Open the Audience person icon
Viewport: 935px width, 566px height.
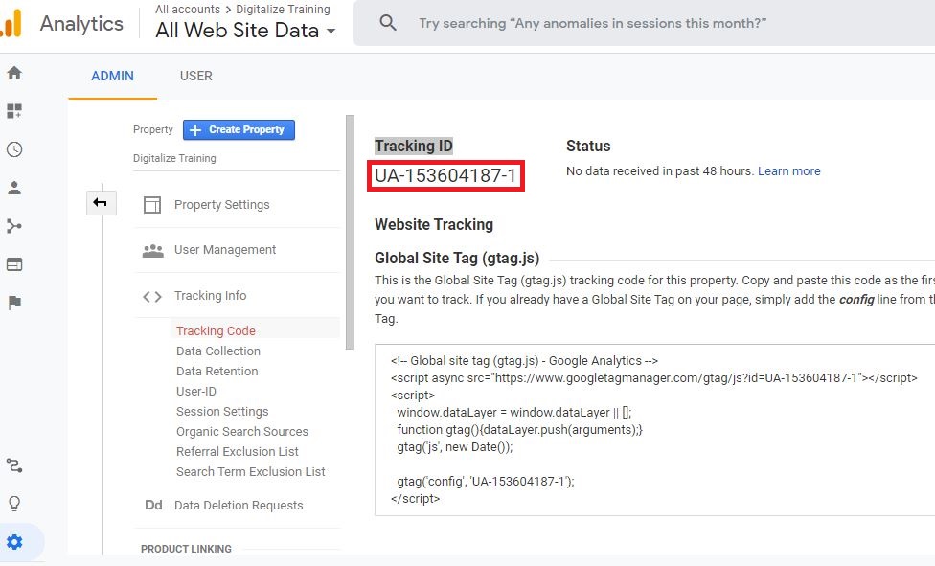14,188
